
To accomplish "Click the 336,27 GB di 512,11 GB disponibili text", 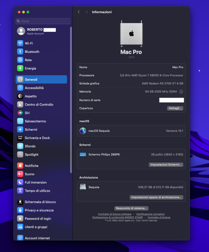I will click(x=160, y=187).
